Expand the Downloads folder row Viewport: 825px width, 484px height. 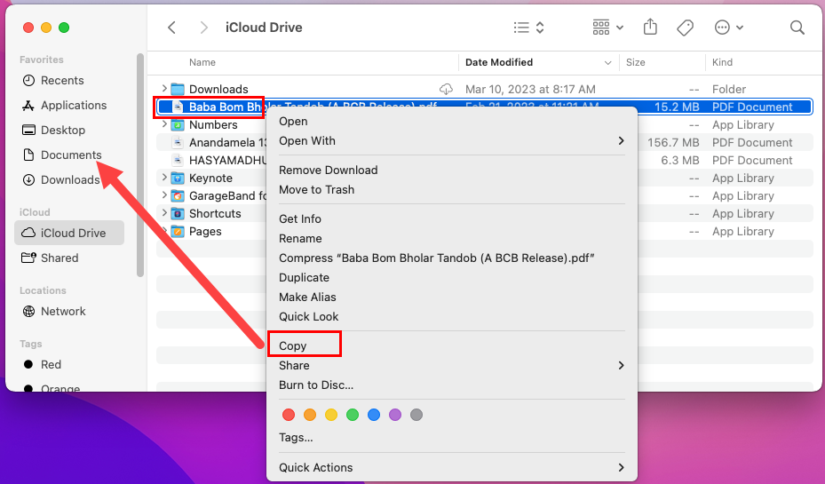(164, 89)
